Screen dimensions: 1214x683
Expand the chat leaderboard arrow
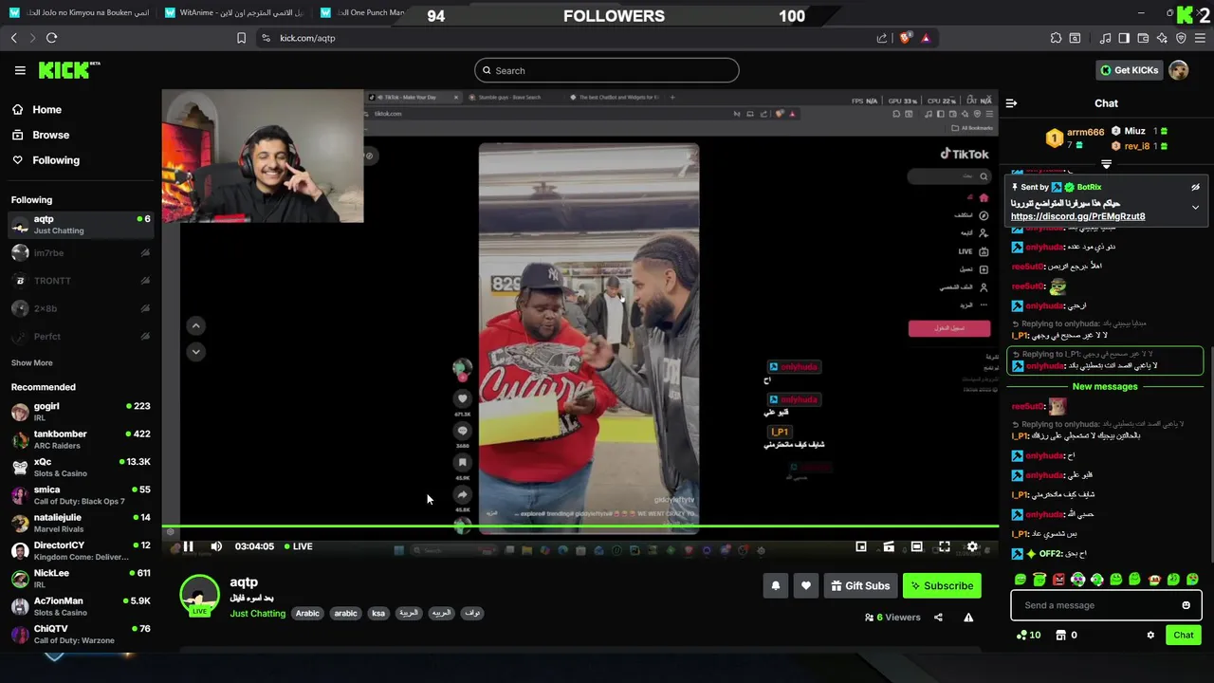point(1106,165)
